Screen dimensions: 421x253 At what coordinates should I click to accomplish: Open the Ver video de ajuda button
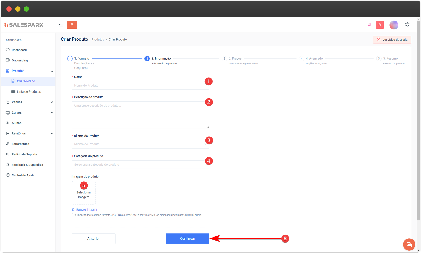[x=392, y=40]
